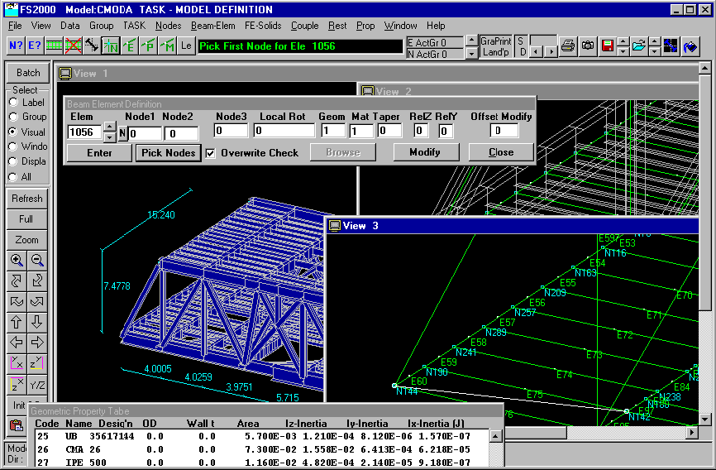The image size is (716, 470).
Task: Click the active group down arrow
Action: click(x=471, y=53)
